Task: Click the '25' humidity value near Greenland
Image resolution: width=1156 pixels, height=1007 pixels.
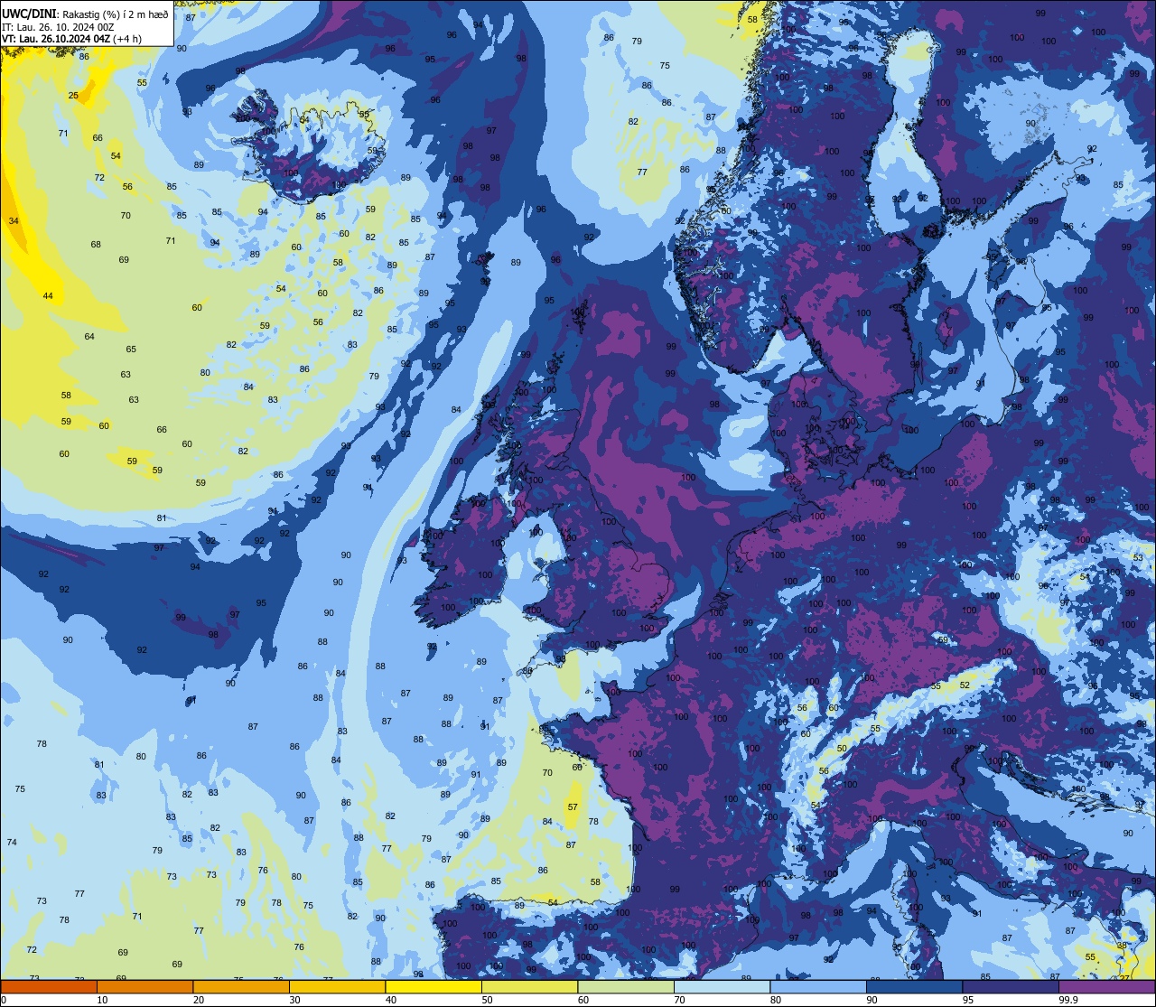Action: pyautogui.click(x=73, y=95)
